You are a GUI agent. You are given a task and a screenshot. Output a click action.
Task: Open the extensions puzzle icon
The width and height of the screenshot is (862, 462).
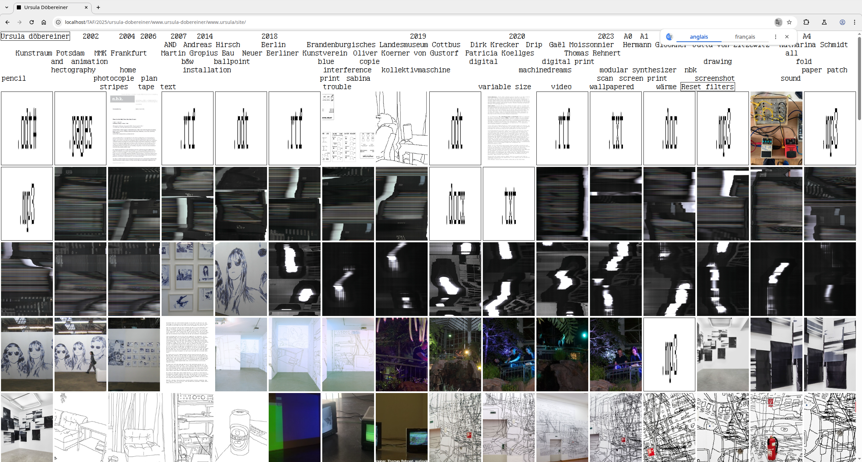(806, 22)
